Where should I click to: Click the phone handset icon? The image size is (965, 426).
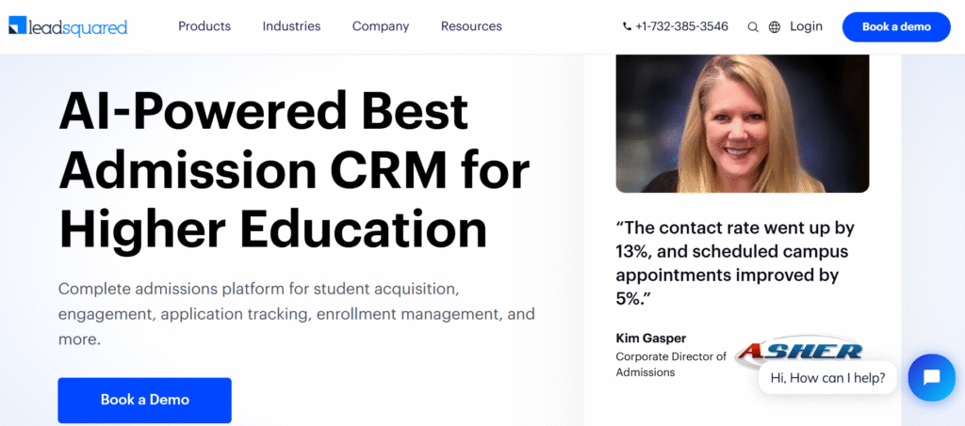coord(628,27)
